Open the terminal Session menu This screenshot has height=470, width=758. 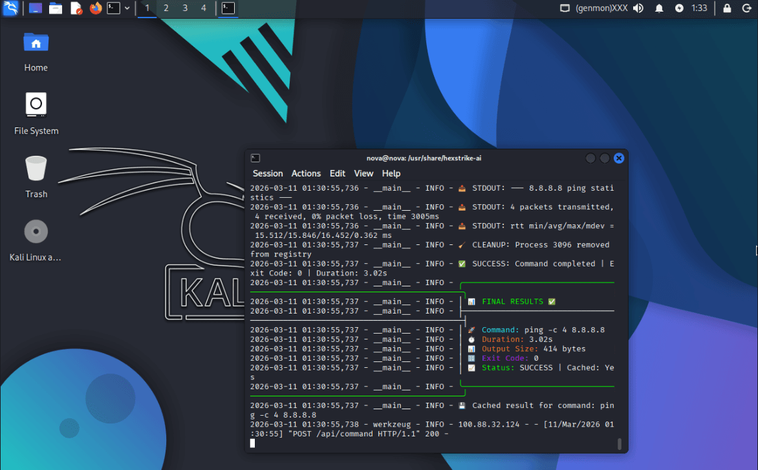coord(268,173)
